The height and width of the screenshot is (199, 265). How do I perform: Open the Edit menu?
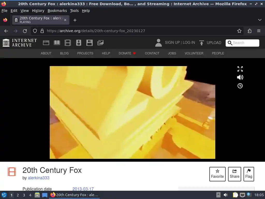click(x=14, y=11)
